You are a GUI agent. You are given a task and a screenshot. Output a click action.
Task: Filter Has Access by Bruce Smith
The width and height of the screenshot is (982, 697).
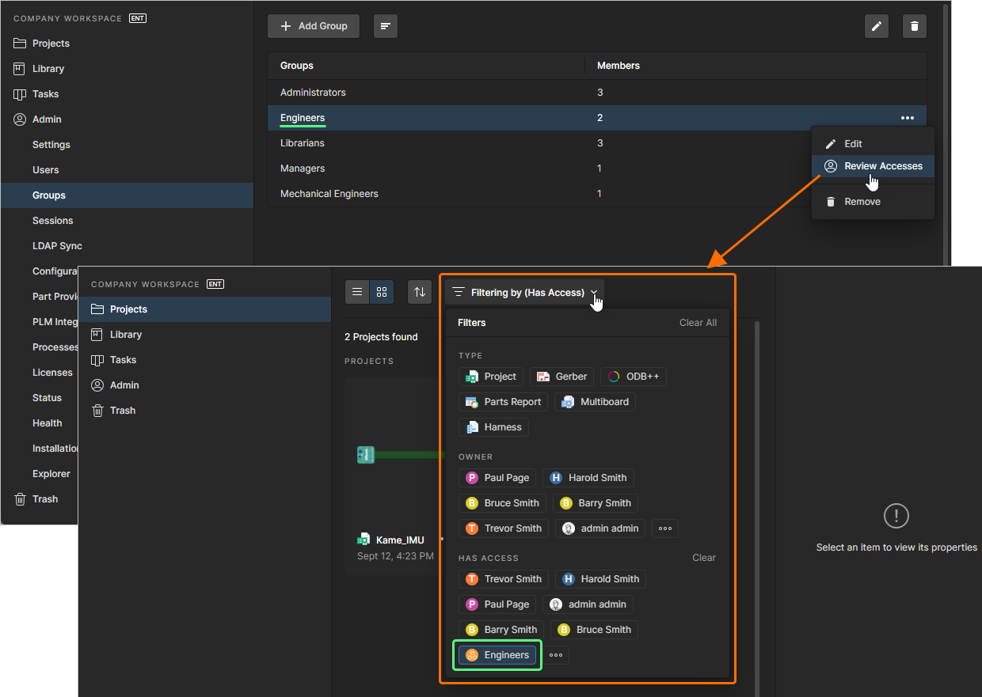pos(595,630)
